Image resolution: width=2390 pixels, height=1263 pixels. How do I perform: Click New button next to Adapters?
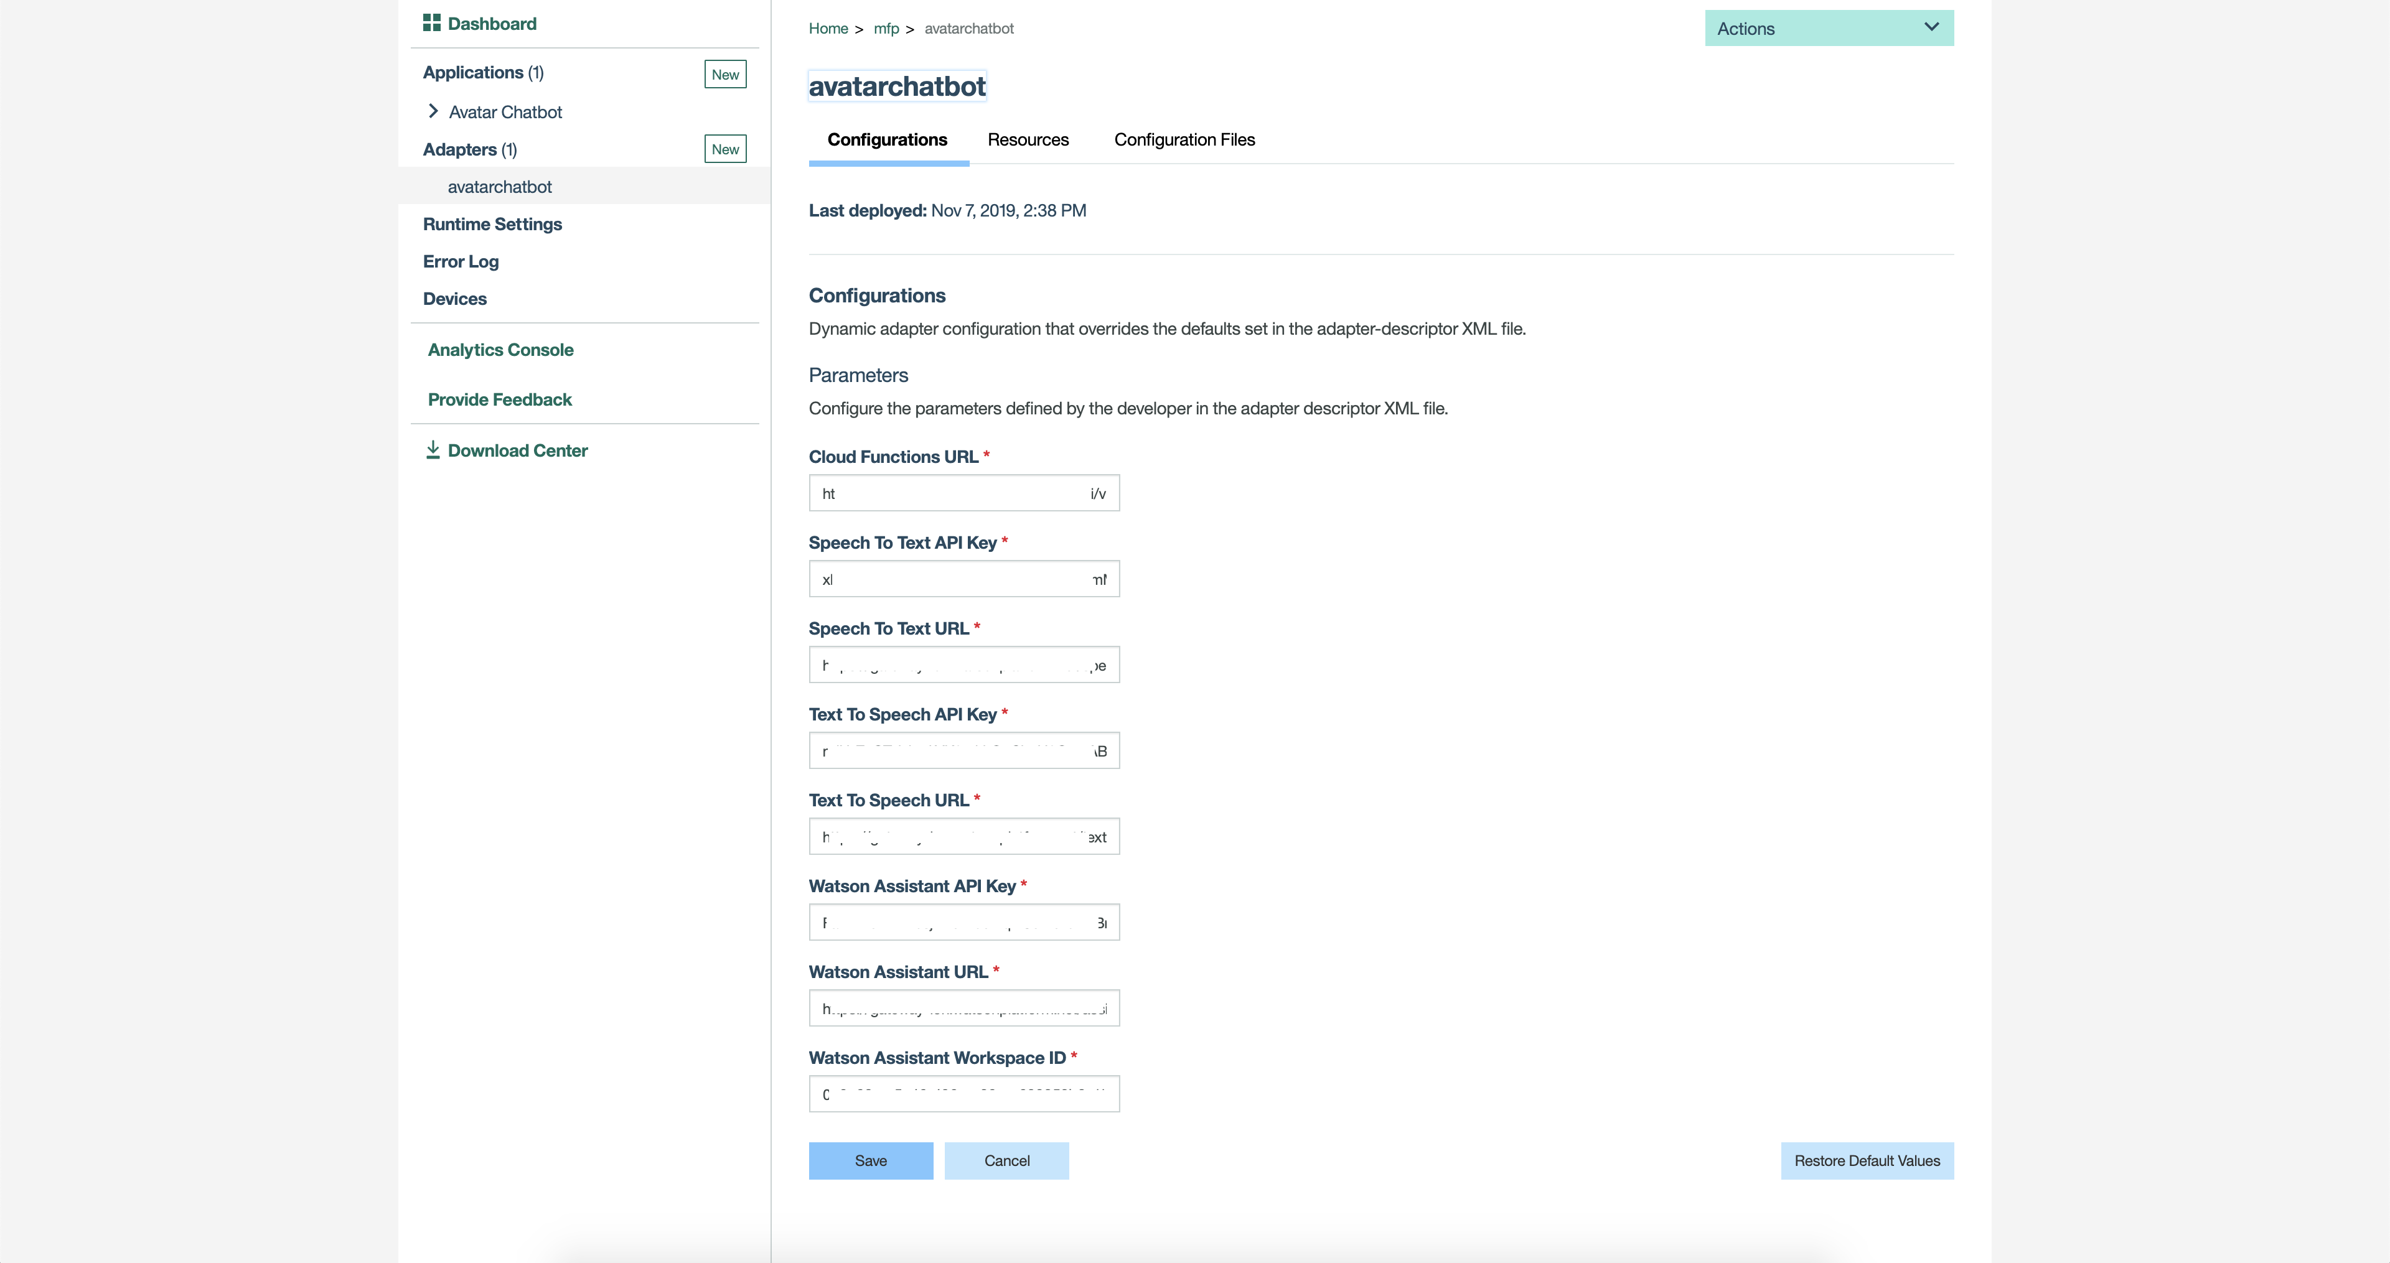pyautogui.click(x=726, y=149)
